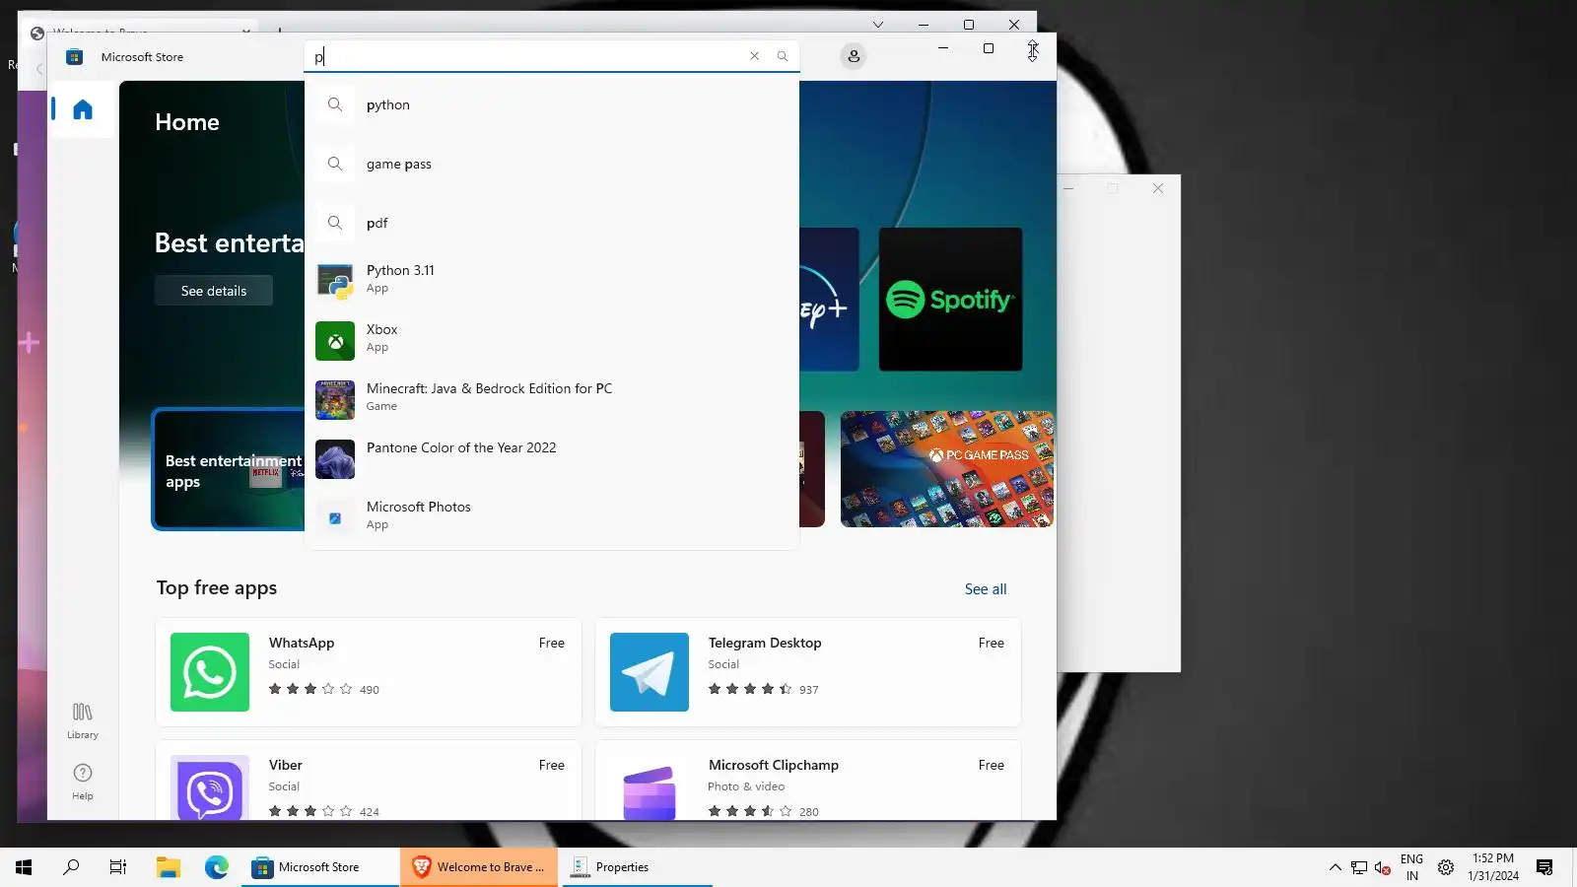Open Viber app icon
The height and width of the screenshot is (887, 1577).
pos(210,788)
